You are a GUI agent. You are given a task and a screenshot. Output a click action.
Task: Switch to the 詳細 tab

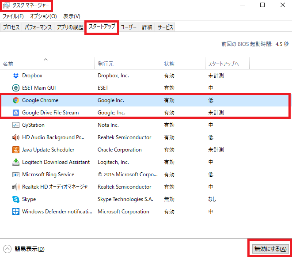point(147,27)
